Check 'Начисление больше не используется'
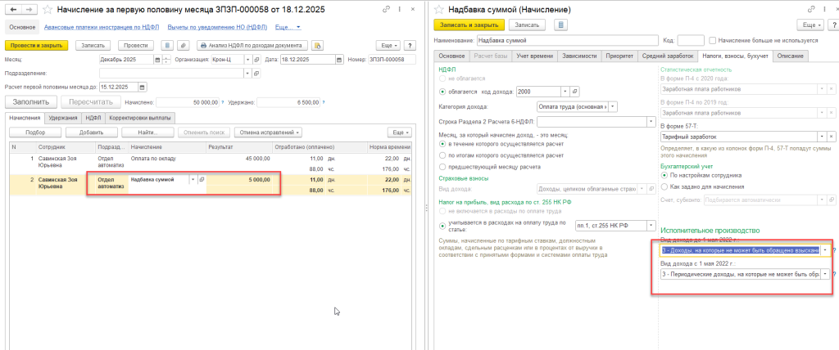Image resolution: width=839 pixels, height=350 pixels. [713, 40]
